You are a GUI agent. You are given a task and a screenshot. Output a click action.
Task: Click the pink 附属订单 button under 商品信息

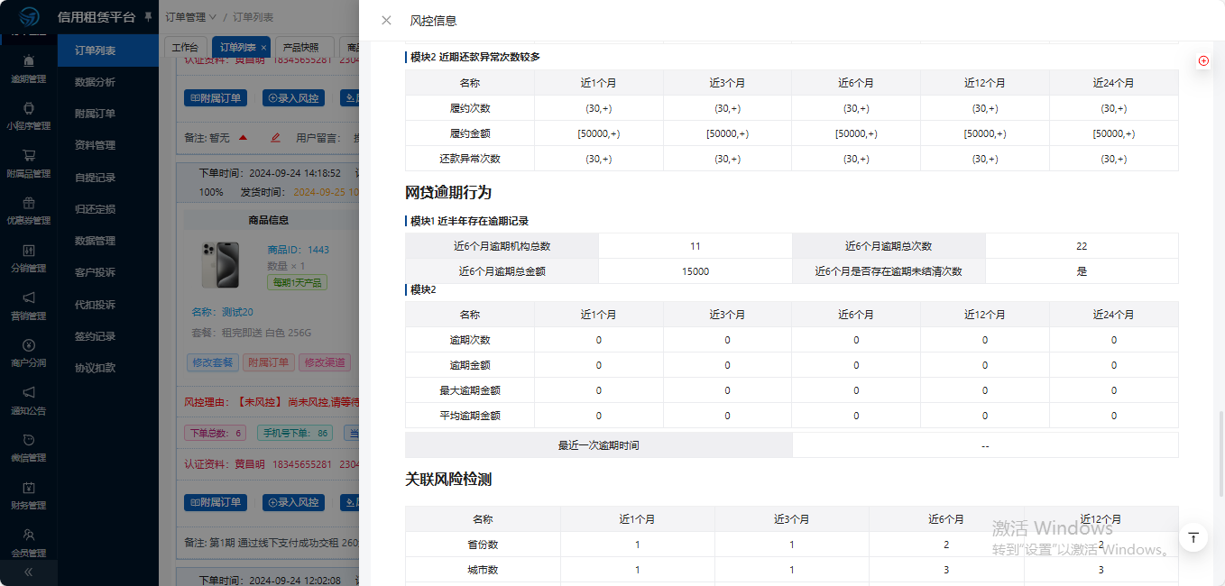point(269,362)
